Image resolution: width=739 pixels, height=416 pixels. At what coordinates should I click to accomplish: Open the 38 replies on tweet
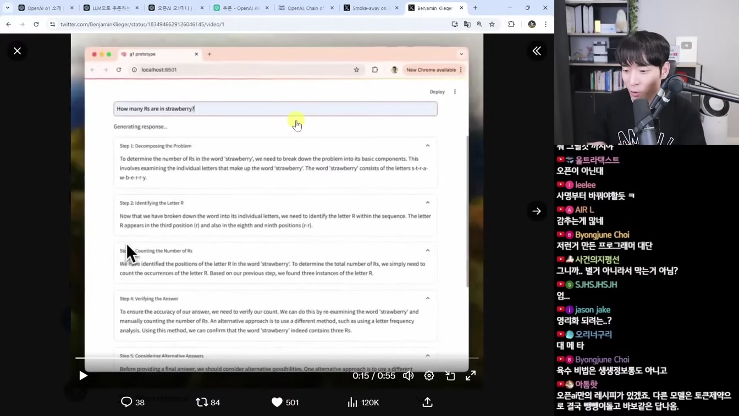(x=133, y=402)
